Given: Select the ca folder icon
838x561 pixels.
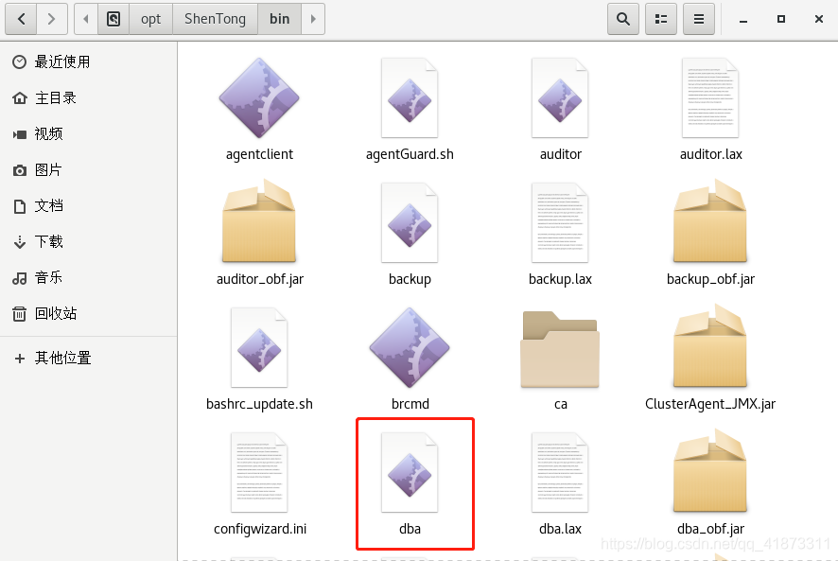Looking at the screenshot, I should pos(560,349).
